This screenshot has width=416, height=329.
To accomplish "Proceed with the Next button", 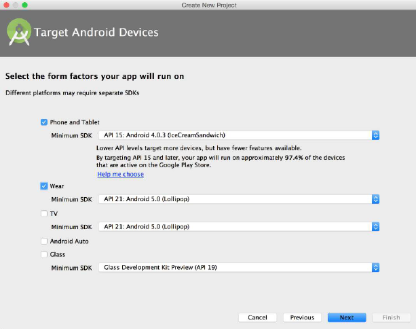I will coord(347,317).
